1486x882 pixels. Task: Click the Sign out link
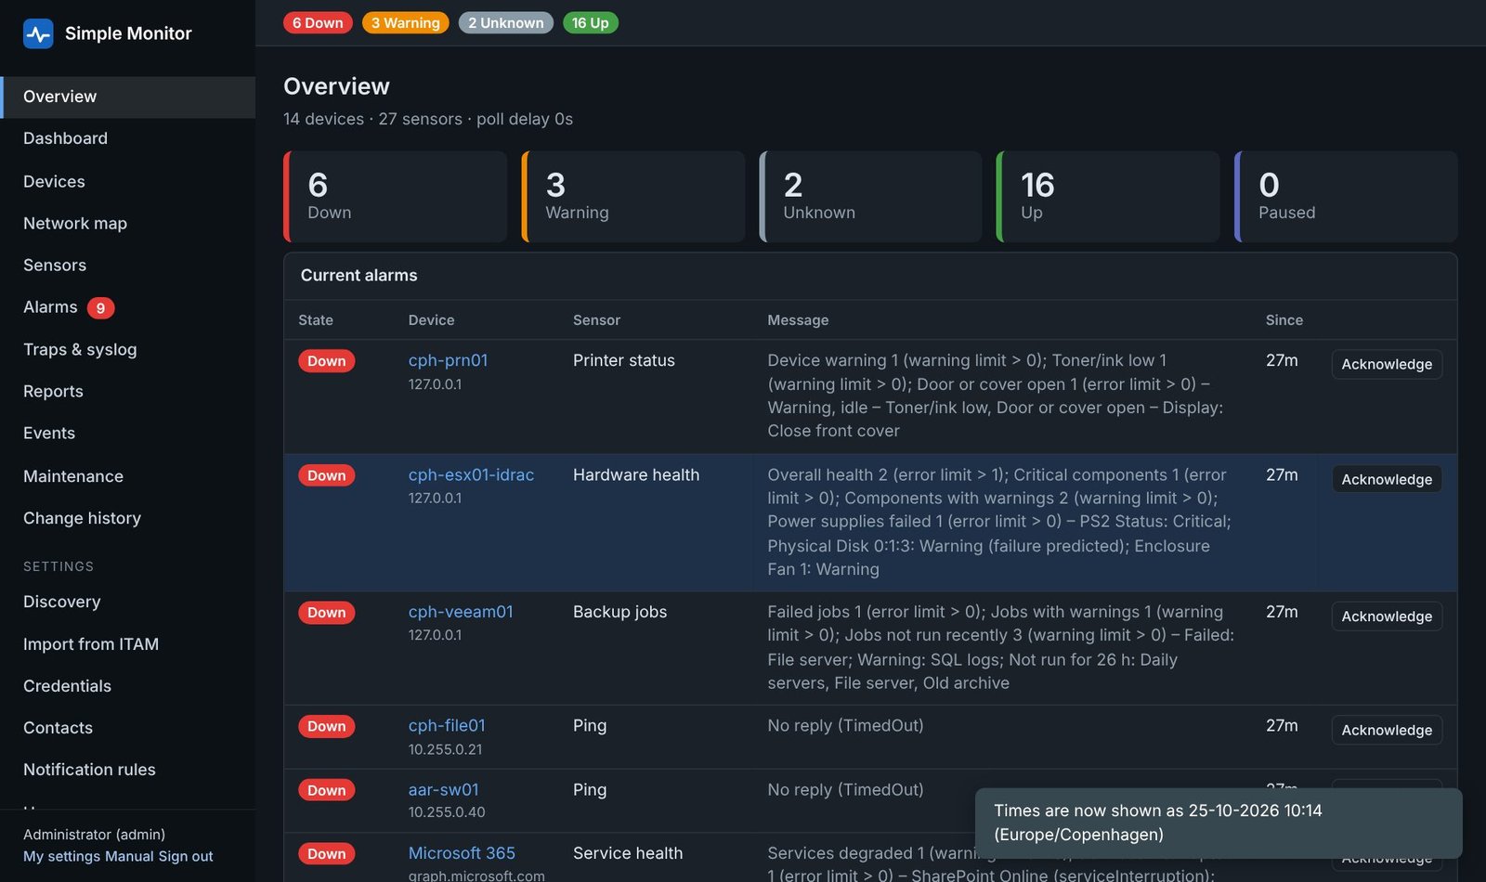pos(186,856)
